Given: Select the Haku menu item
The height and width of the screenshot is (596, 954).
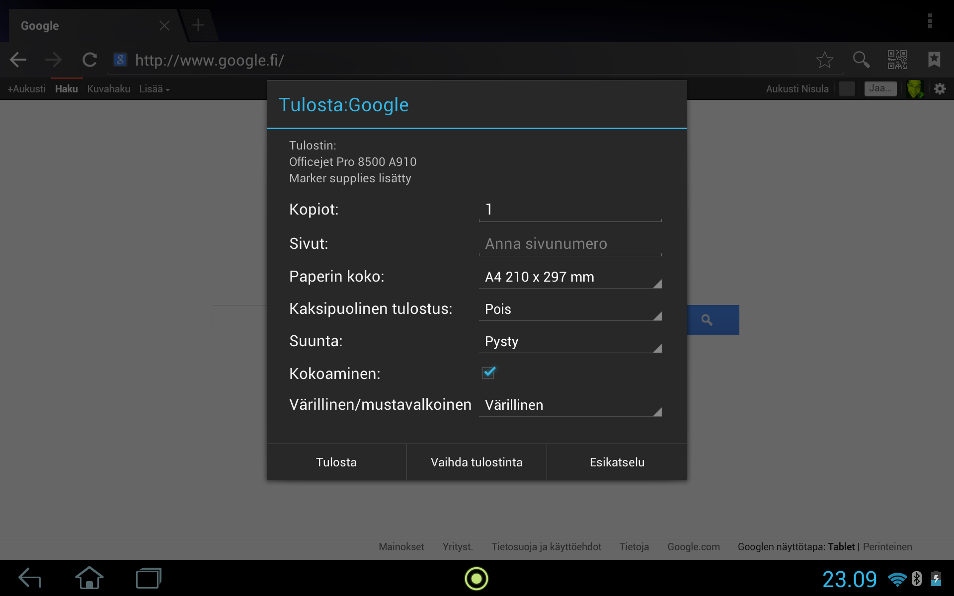Looking at the screenshot, I should (67, 89).
